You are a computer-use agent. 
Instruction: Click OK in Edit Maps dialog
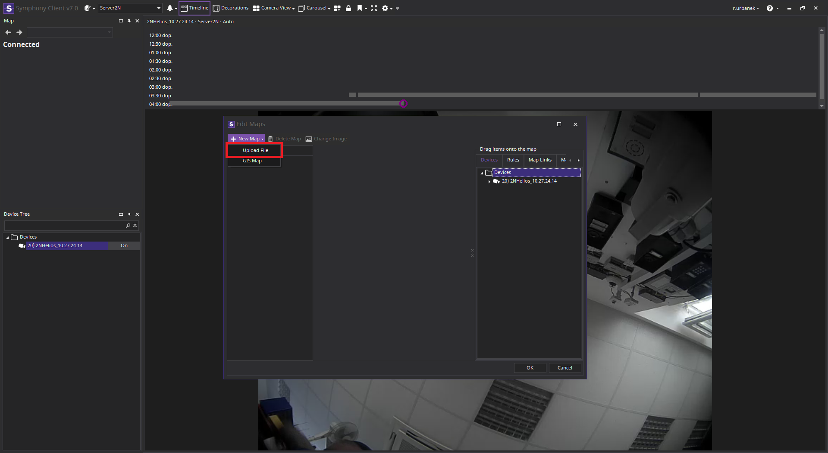click(530, 368)
